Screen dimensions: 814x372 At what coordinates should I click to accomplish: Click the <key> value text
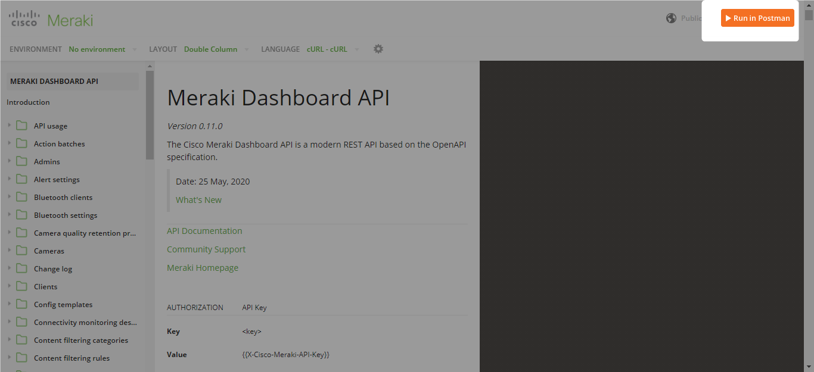pos(251,332)
